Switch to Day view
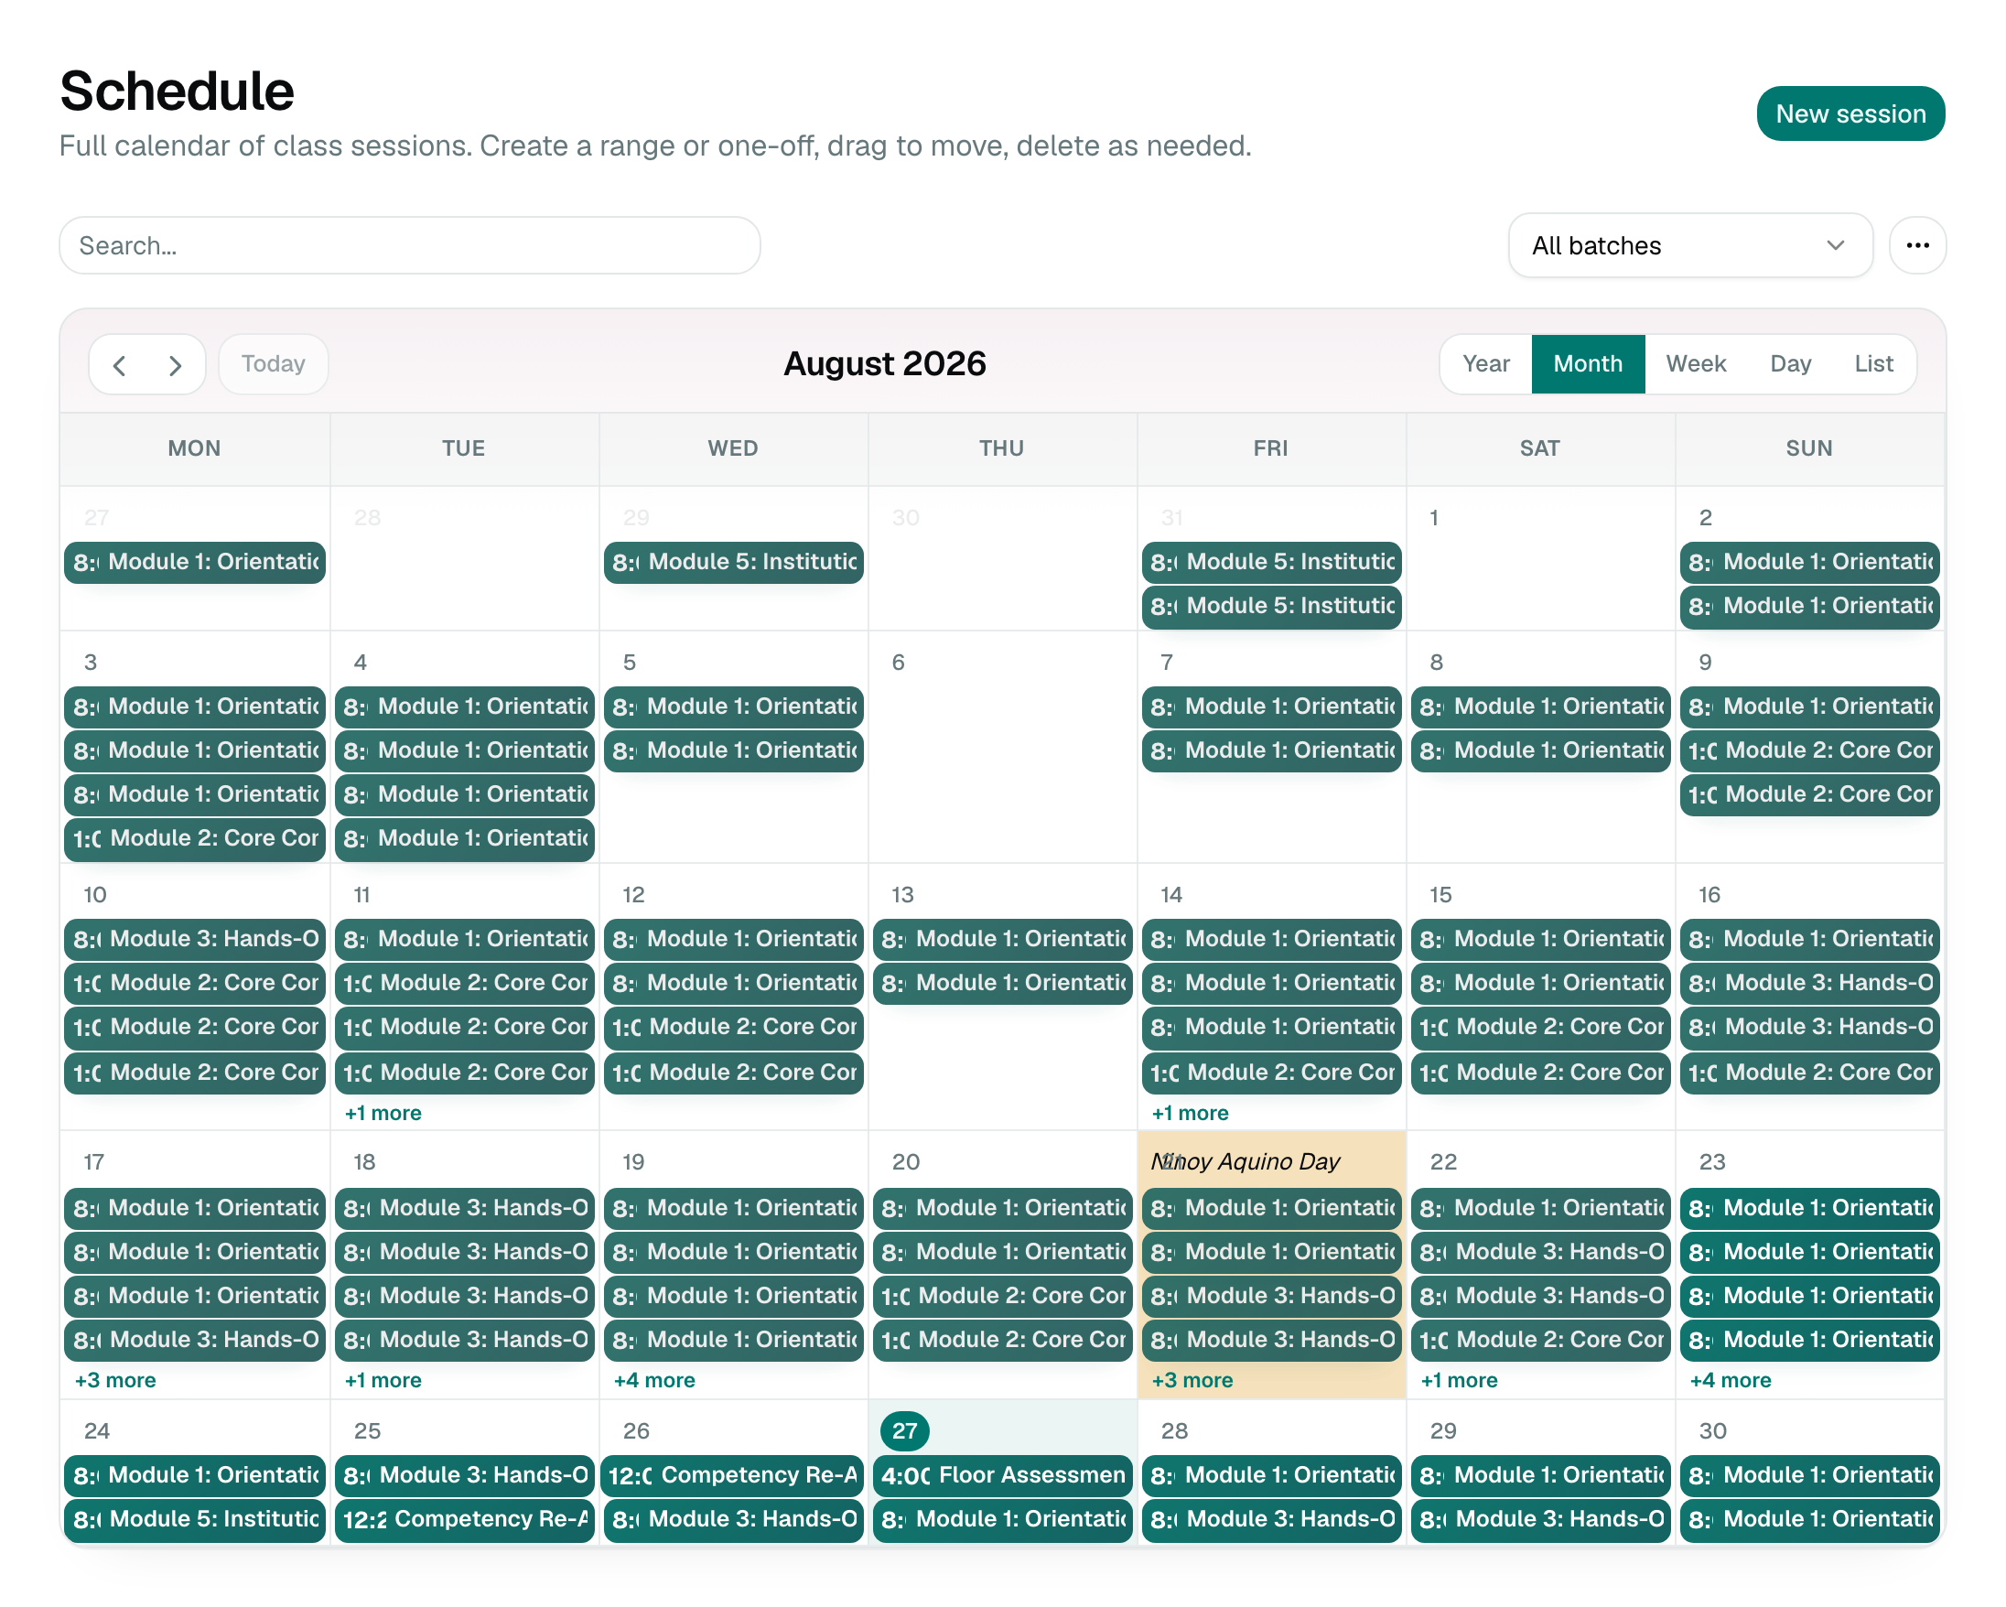The height and width of the screenshot is (1607, 2006). (1790, 364)
